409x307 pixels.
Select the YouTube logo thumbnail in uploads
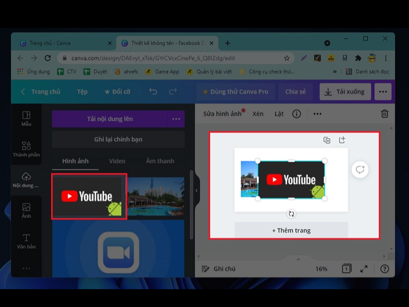click(89, 196)
